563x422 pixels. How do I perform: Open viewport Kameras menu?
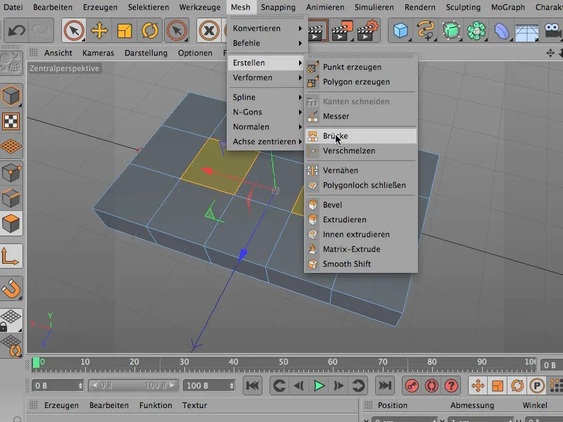coord(98,53)
